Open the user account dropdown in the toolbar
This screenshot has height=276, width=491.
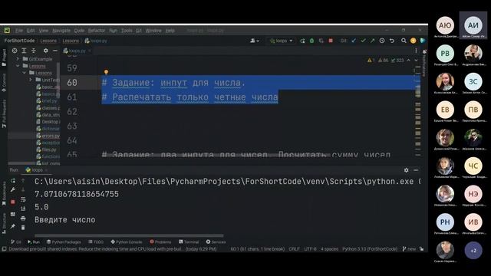pyautogui.click(x=254, y=41)
